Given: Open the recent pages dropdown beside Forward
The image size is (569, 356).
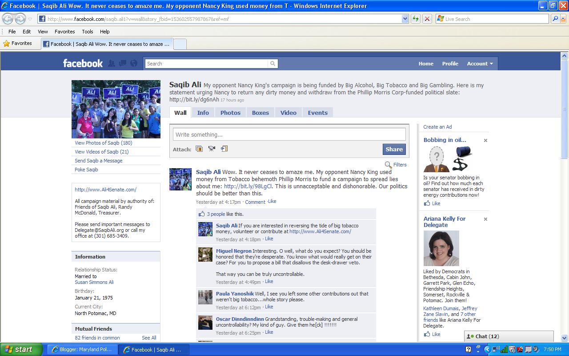Looking at the screenshot, I should tap(30, 19).
